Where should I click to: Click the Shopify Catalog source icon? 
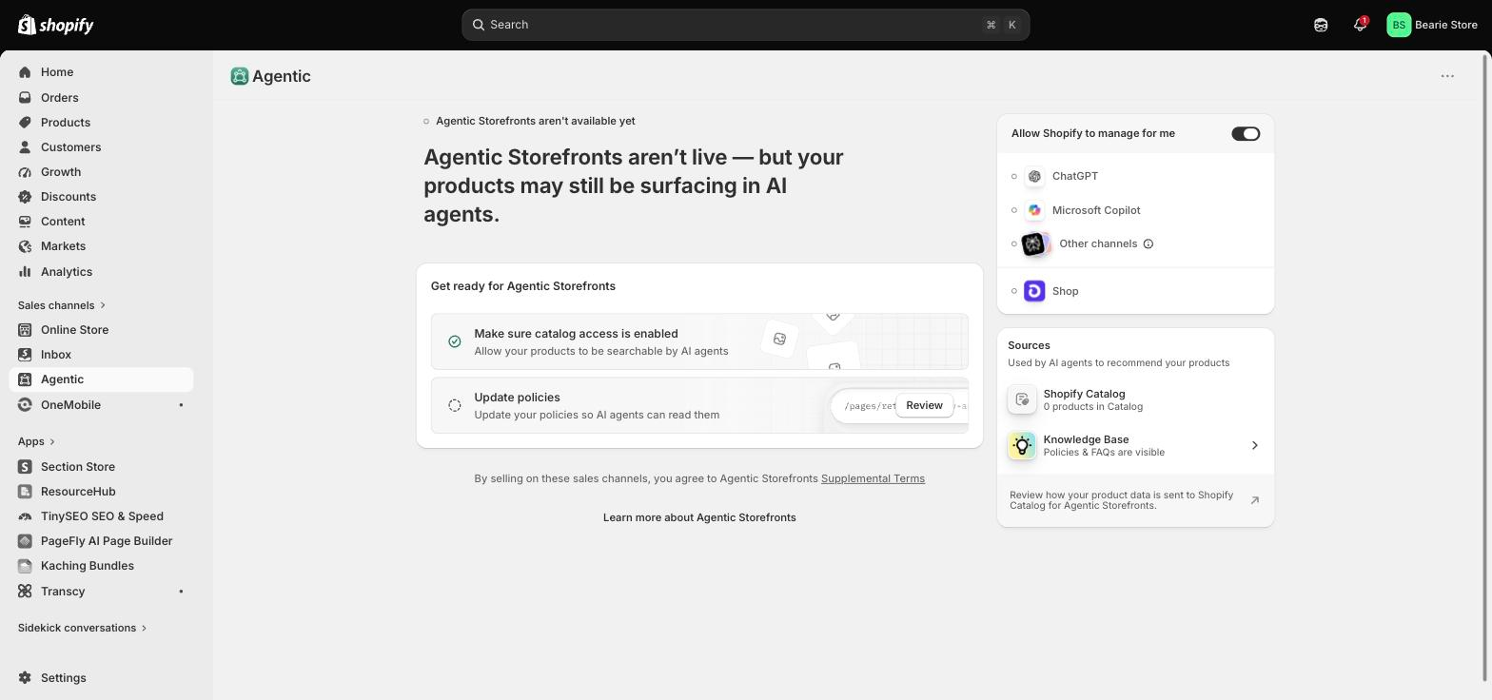1022,399
